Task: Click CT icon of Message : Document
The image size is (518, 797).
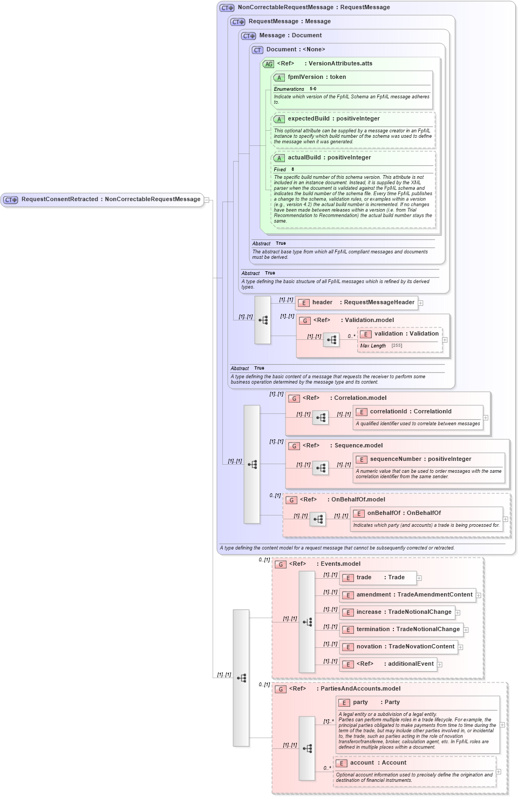Action: (248, 36)
